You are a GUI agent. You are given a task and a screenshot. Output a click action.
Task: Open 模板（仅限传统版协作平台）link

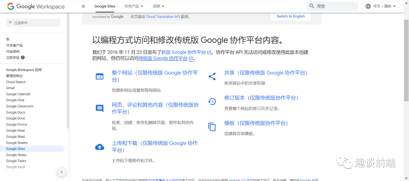[256, 123]
